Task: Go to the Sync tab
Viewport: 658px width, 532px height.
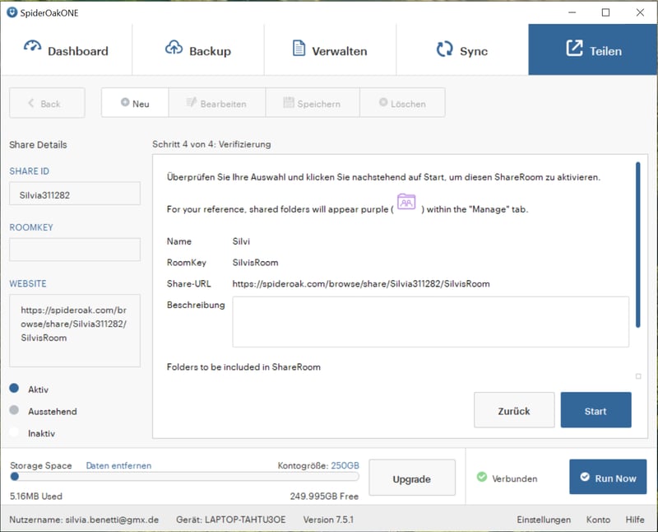Action: [x=461, y=50]
